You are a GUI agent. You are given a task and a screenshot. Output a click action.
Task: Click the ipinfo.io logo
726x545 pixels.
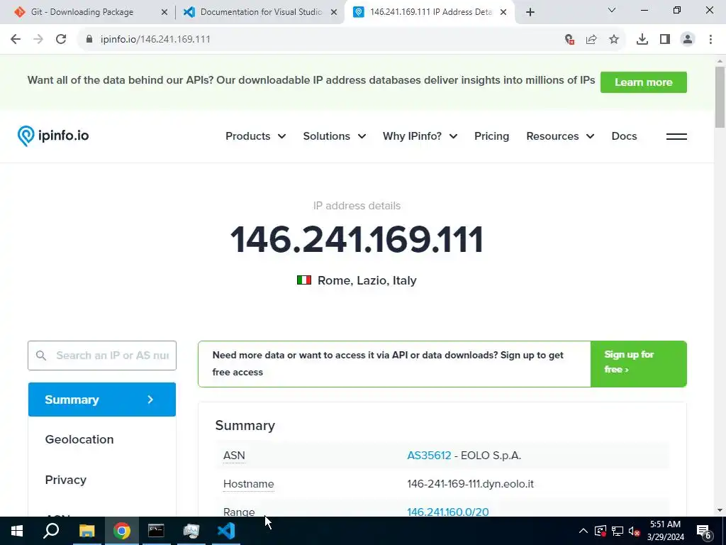click(52, 136)
